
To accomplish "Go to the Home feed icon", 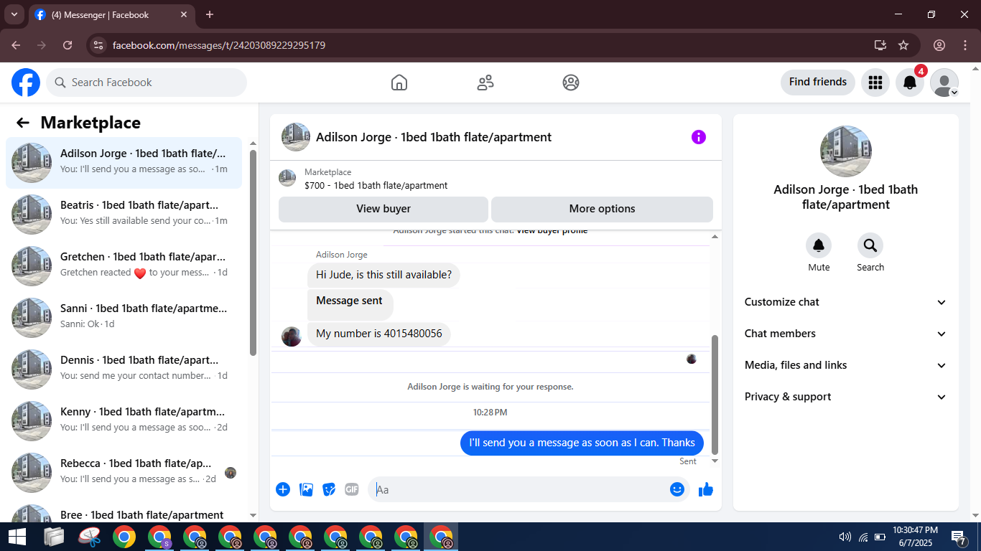I will (x=399, y=83).
